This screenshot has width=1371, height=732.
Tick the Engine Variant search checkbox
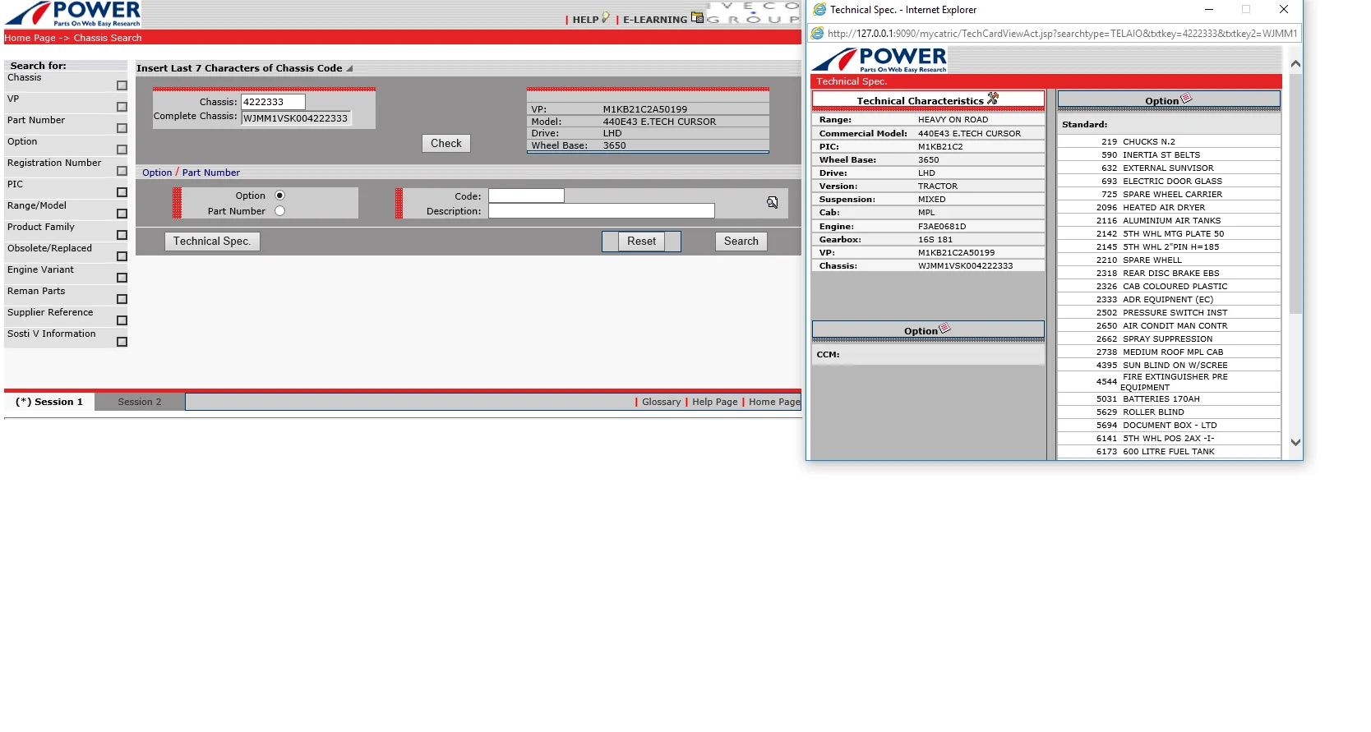pos(122,278)
